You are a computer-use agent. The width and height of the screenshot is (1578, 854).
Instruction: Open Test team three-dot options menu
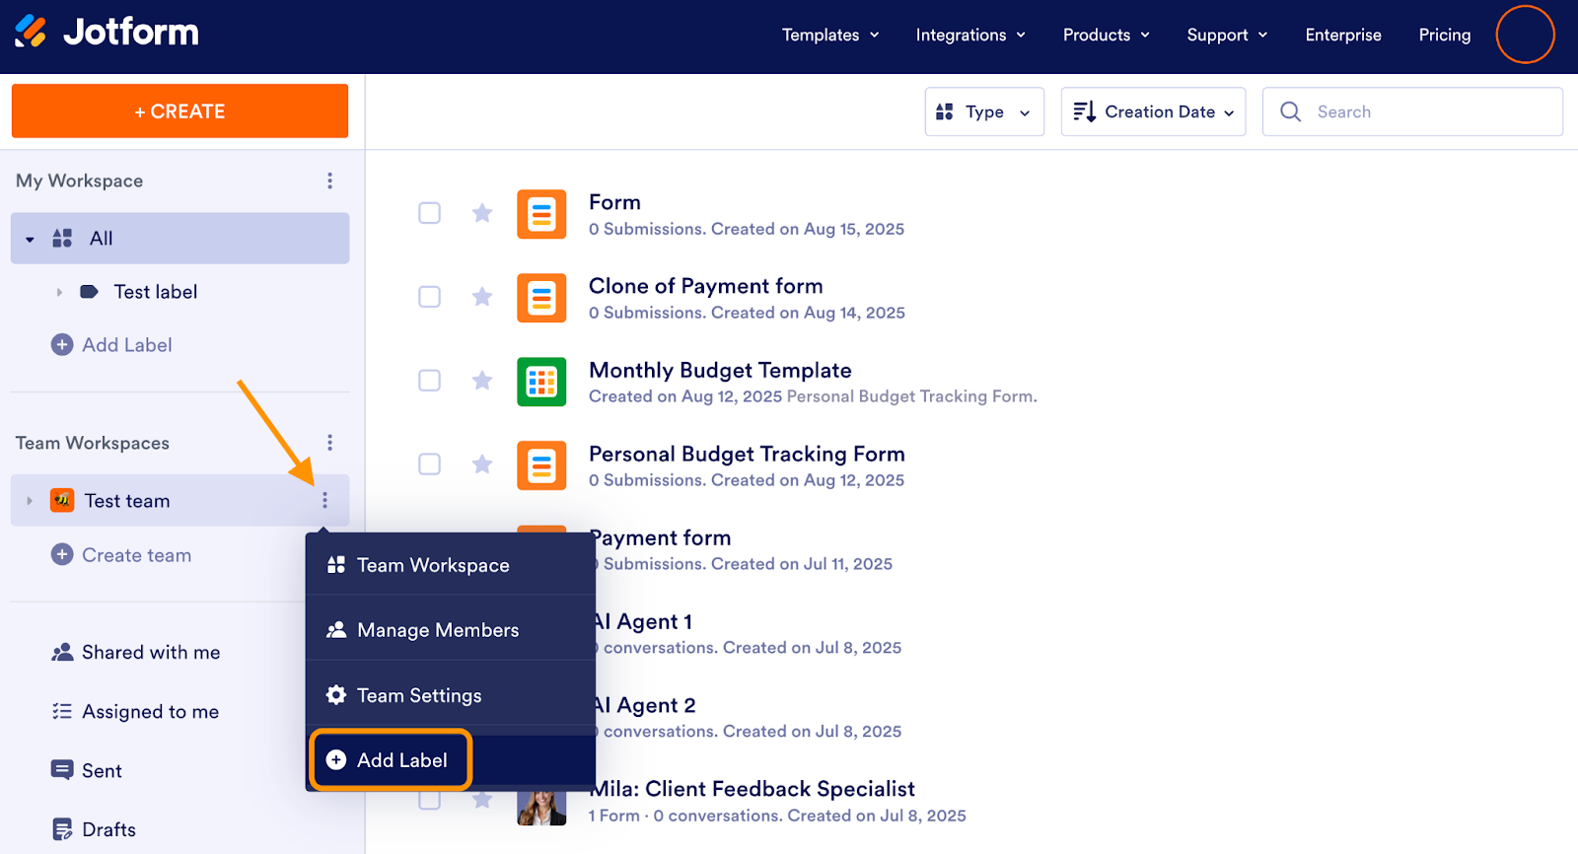[324, 501]
